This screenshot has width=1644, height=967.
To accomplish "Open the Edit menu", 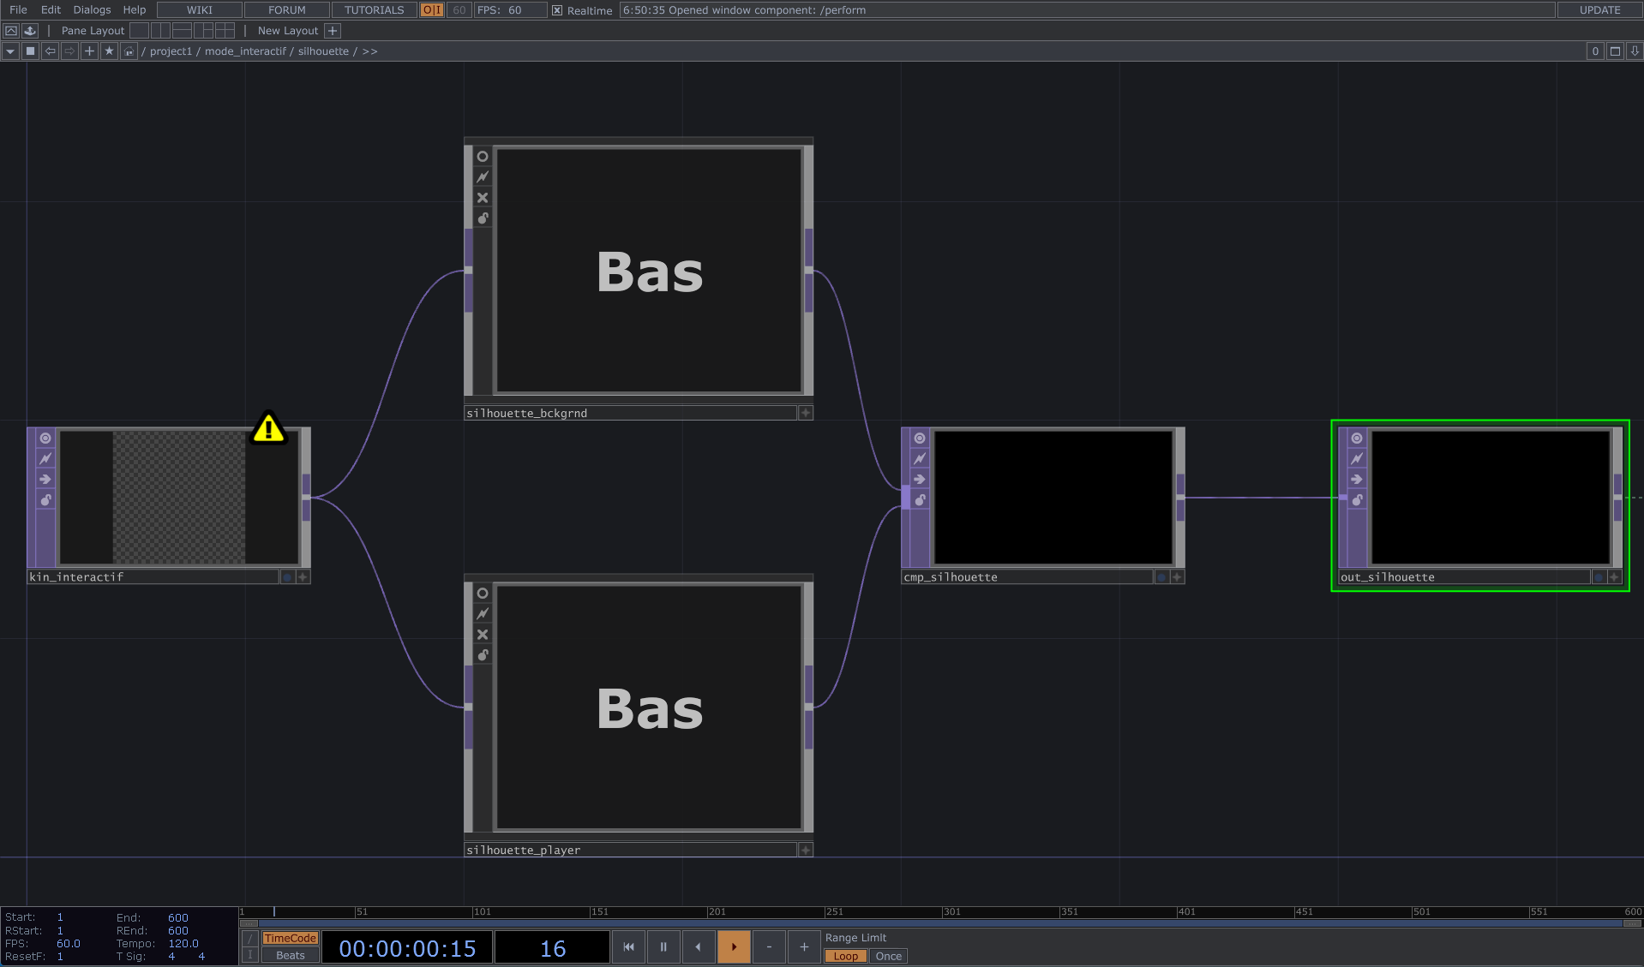I will click(51, 10).
